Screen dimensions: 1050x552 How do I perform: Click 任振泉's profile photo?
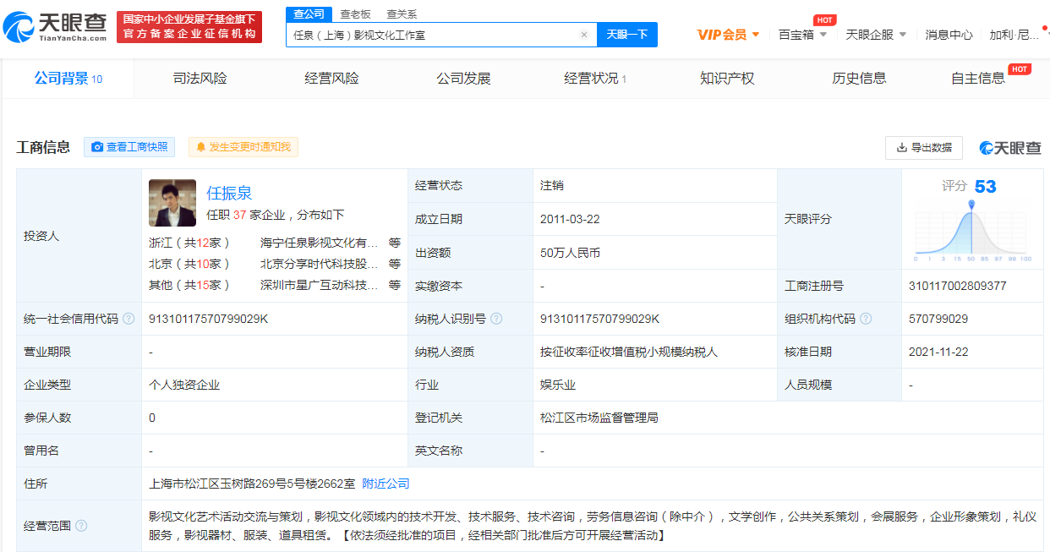click(172, 203)
